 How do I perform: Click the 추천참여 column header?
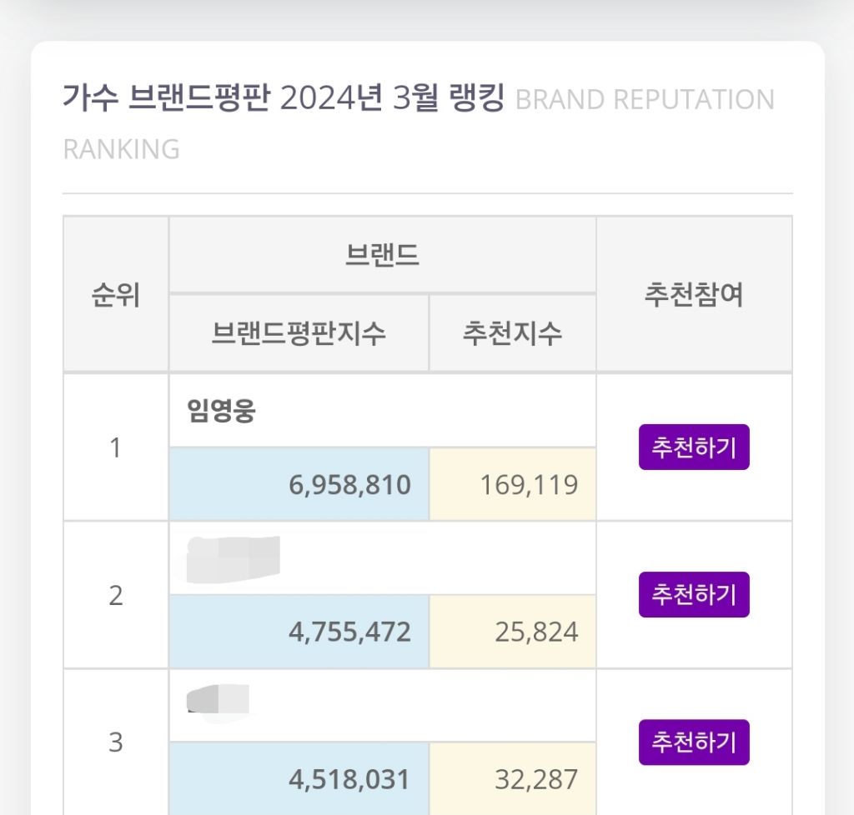point(694,295)
